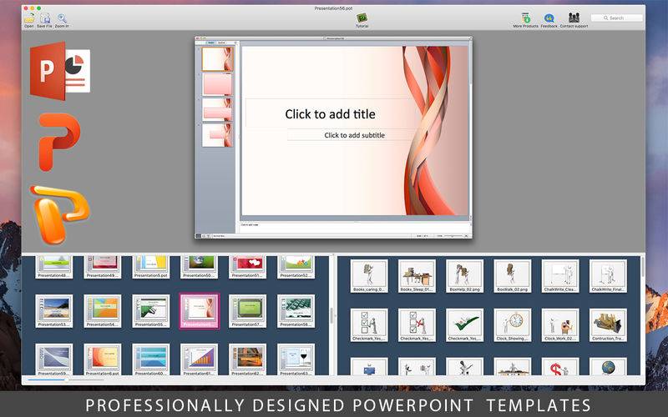Choose the ChalkWrite_Final clipart thumbnail
This screenshot has height=417, width=668.
pyautogui.click(x=608, y=276)
